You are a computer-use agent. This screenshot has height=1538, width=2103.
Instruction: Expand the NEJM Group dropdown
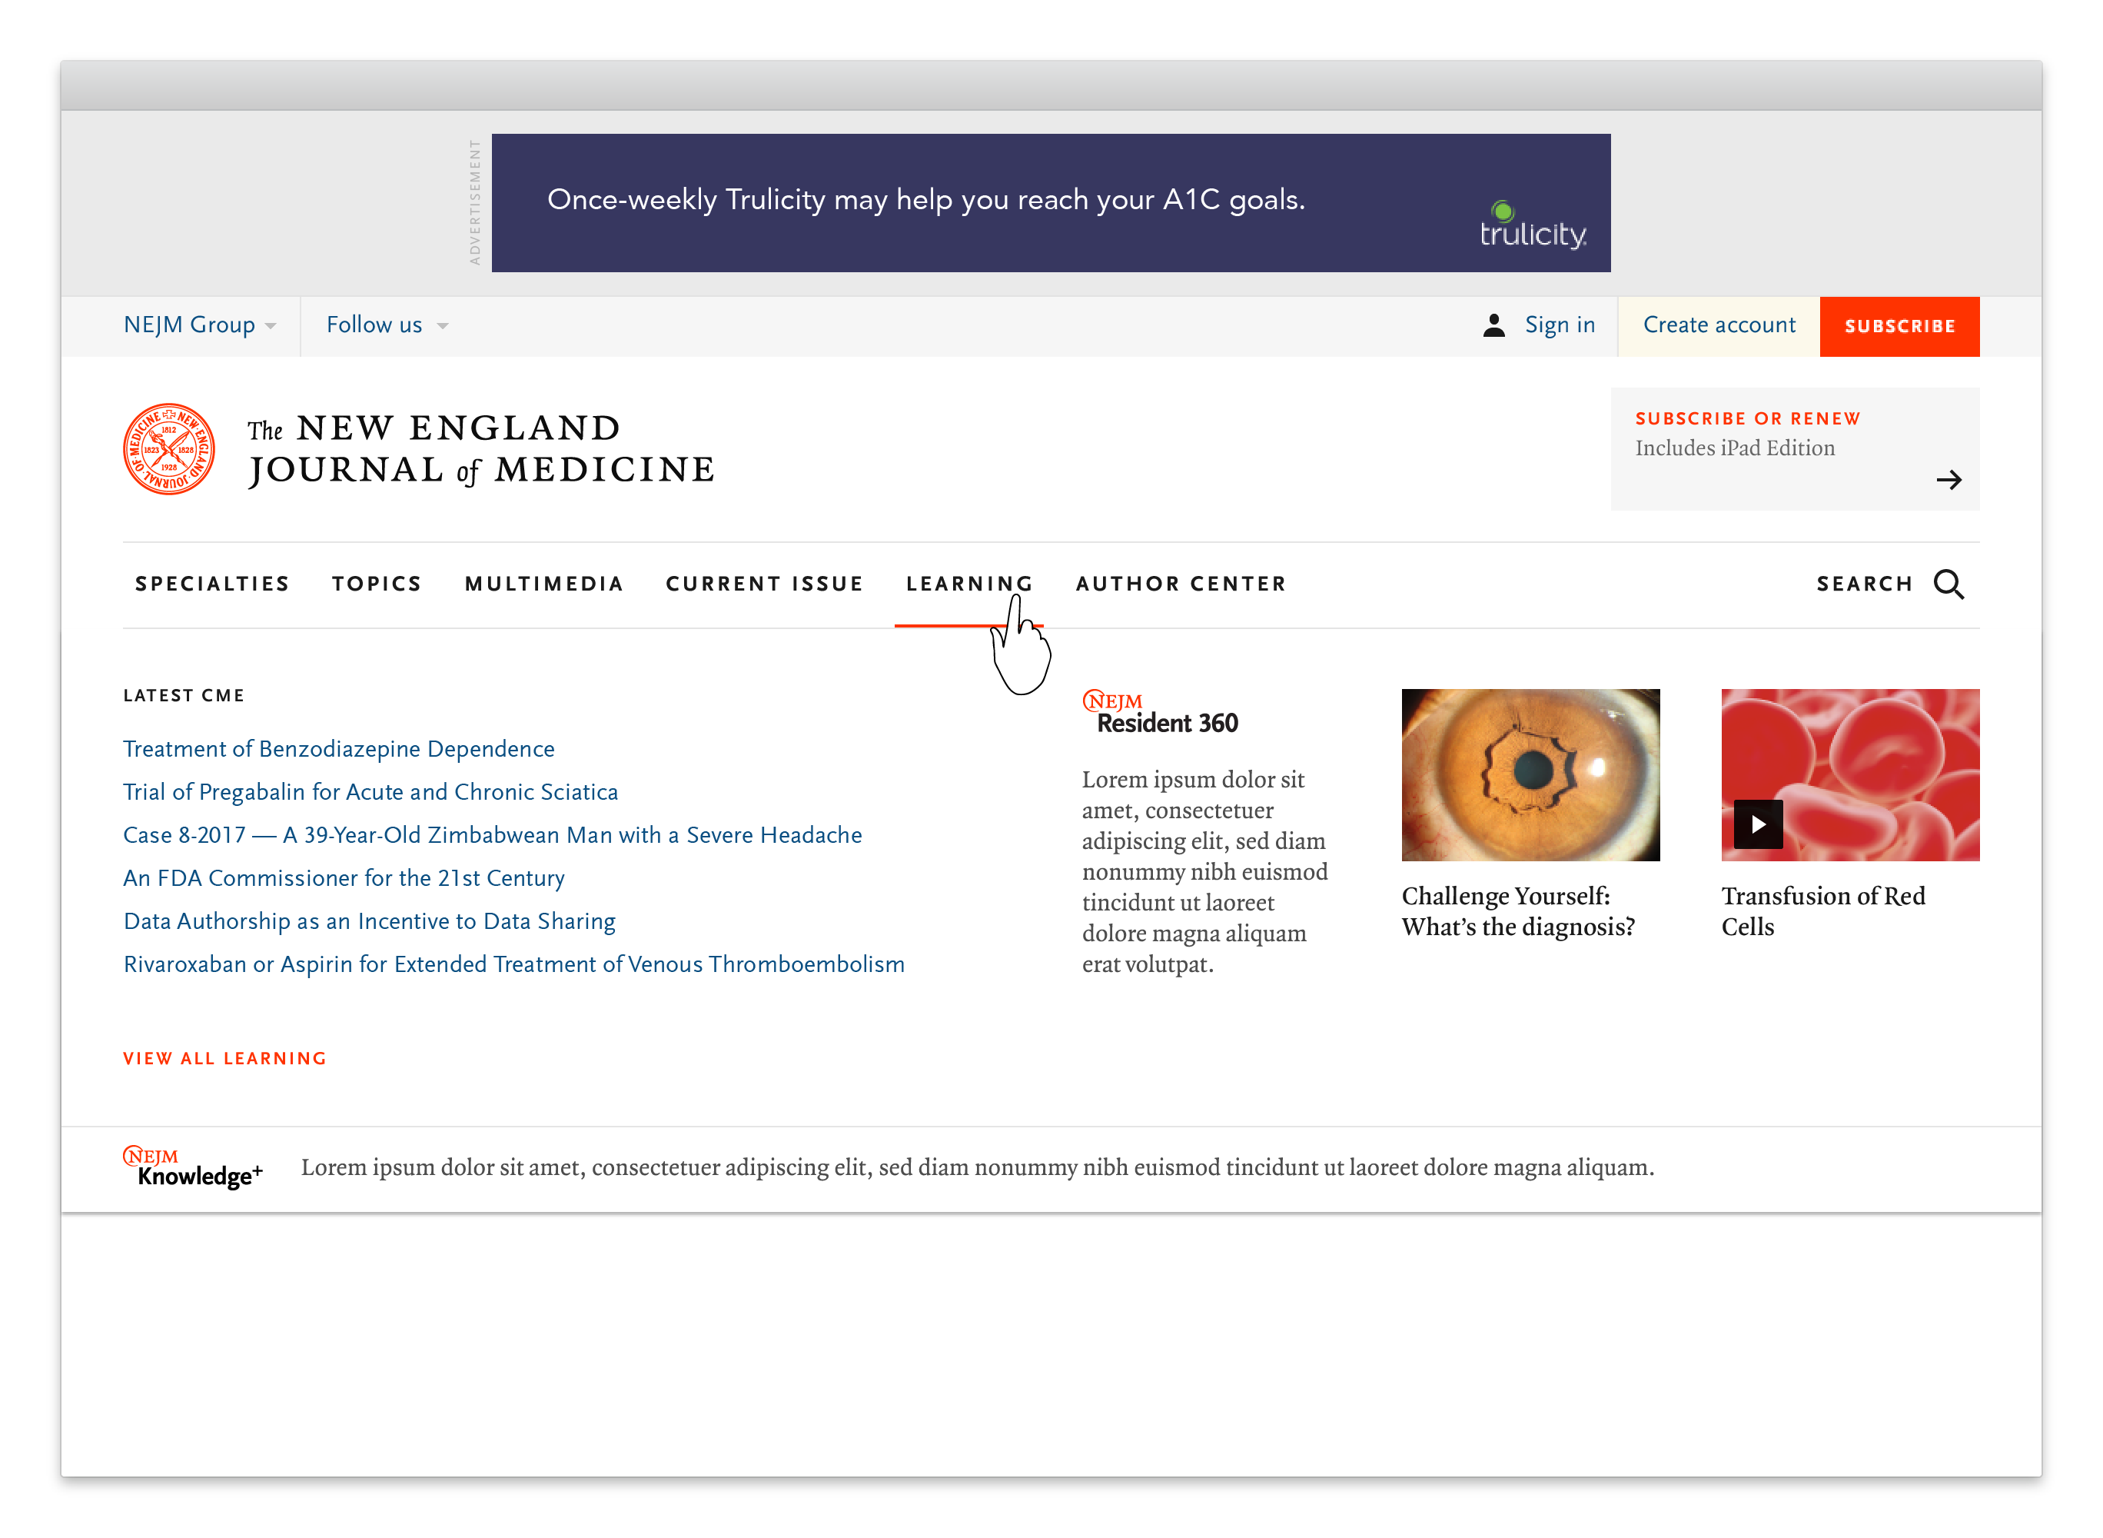pos(199,325)
